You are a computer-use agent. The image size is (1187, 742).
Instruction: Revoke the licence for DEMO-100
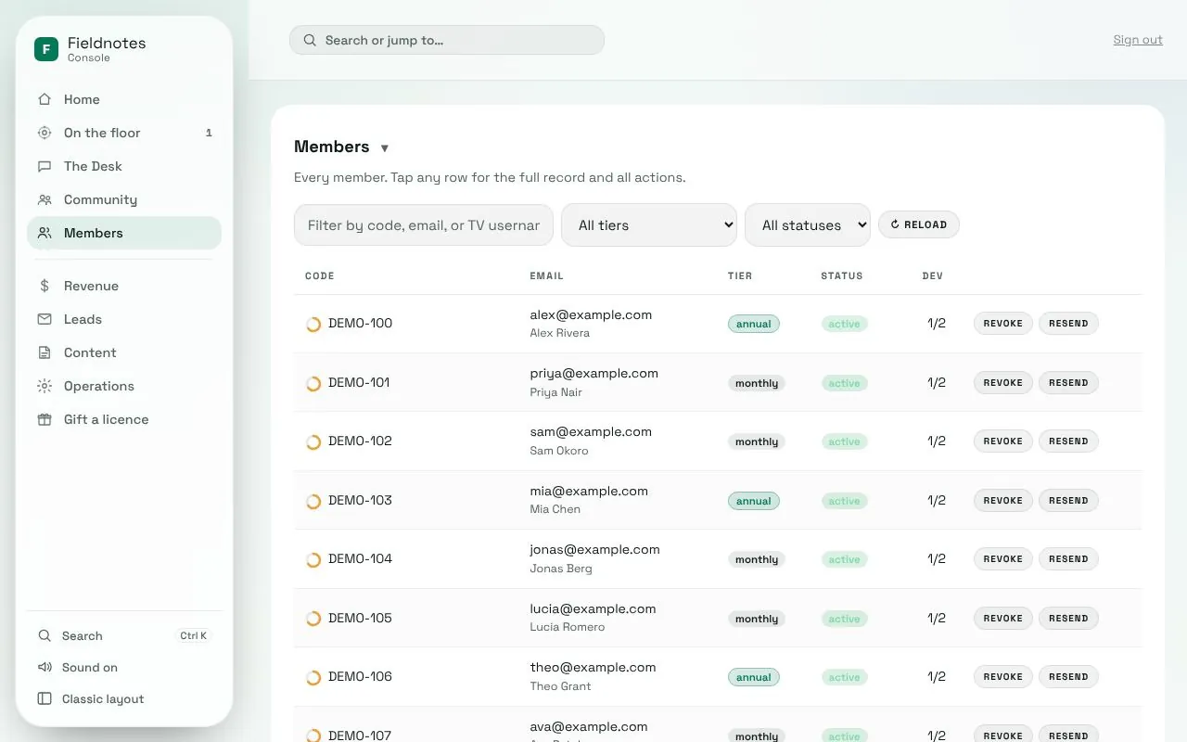1003,324
